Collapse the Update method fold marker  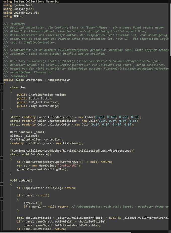coord(2,184)
